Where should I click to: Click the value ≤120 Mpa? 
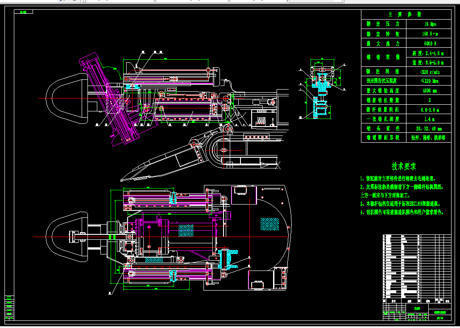click(429, 81)
